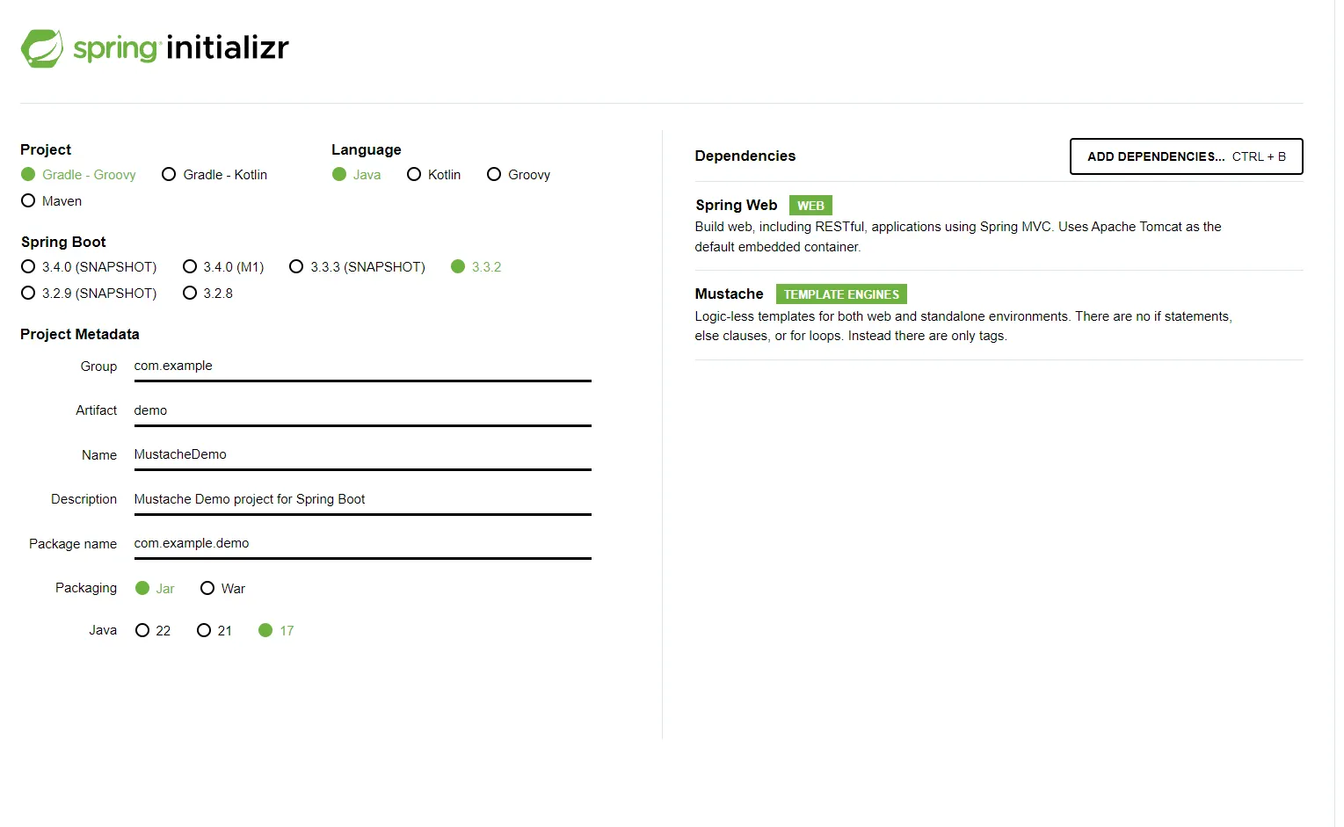Click the Package name field
The image size is (1344, 827).
click(361, 543)
